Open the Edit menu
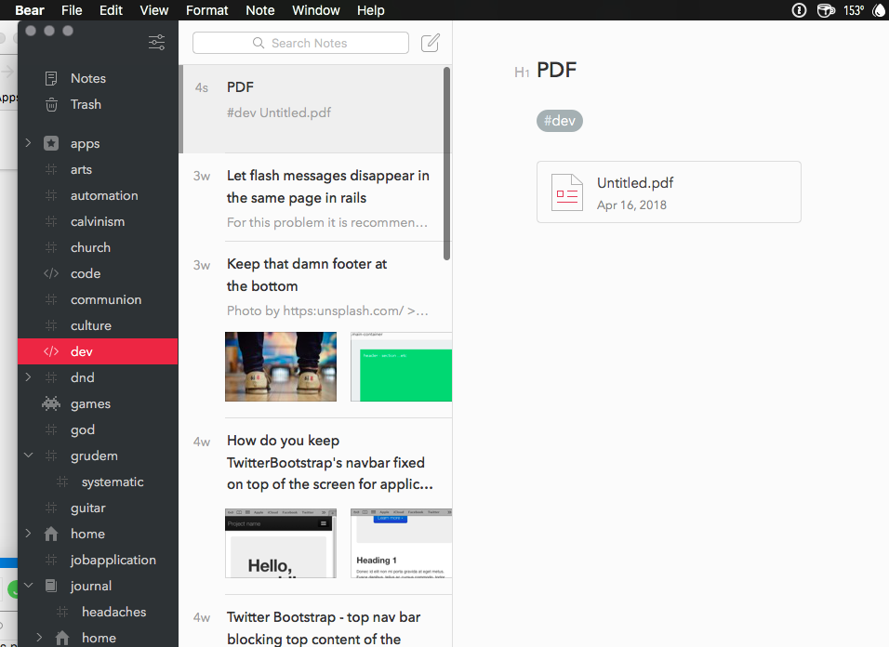889x647 pixels. tap(111, 10)
